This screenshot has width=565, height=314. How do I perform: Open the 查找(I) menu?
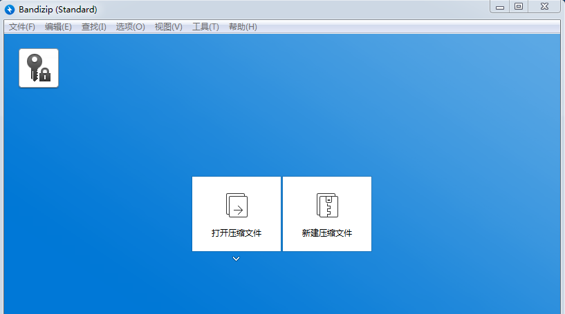coord(94,27)
